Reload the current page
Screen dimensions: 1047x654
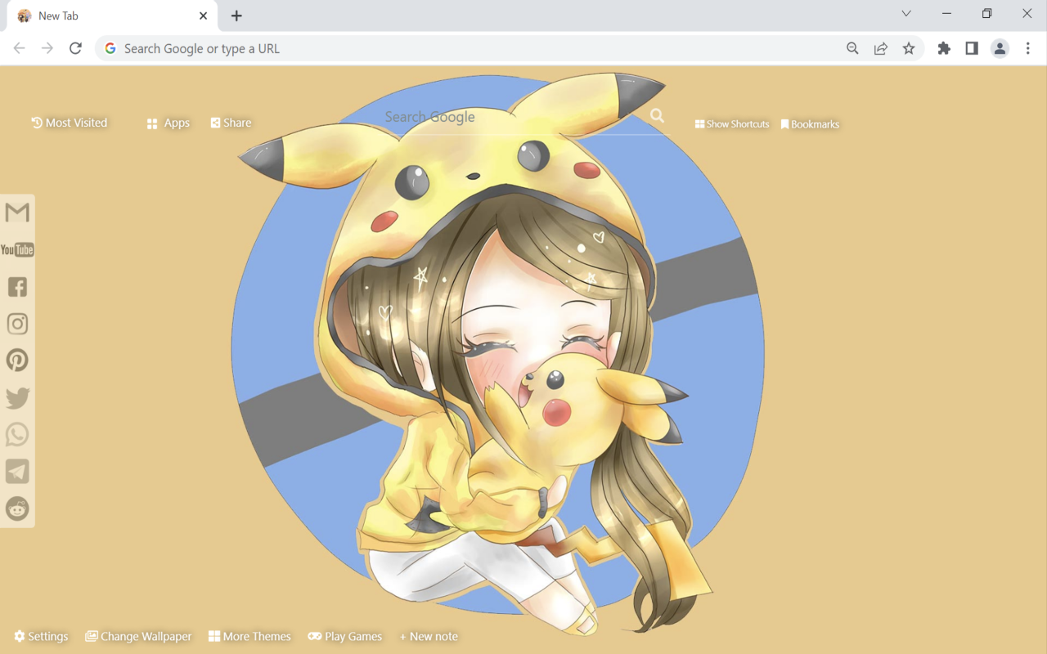click(75, 48)
